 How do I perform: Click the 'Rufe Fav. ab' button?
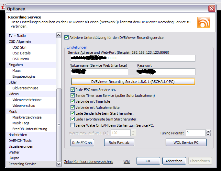pyautogui.click(x=119, y=142)
